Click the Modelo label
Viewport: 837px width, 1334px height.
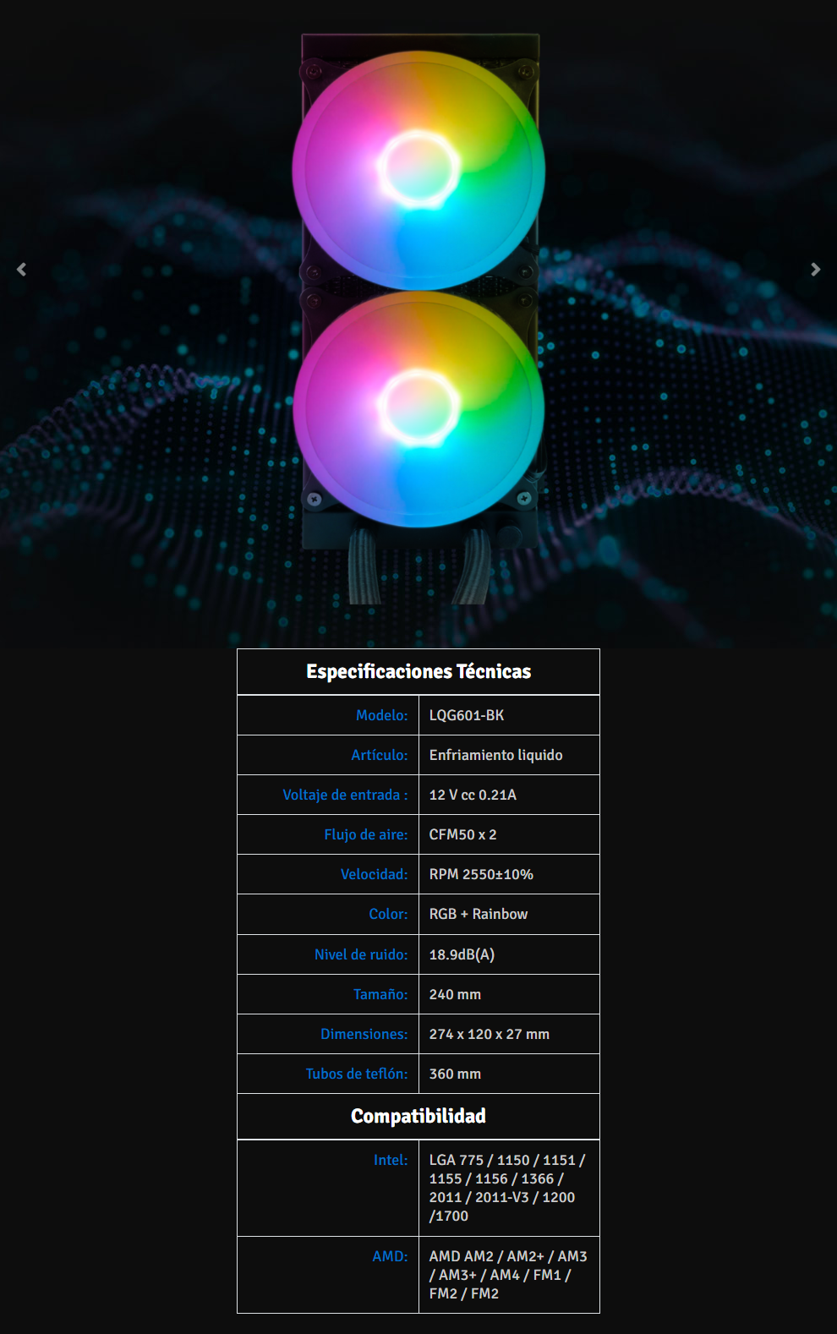tap(381, 715)
